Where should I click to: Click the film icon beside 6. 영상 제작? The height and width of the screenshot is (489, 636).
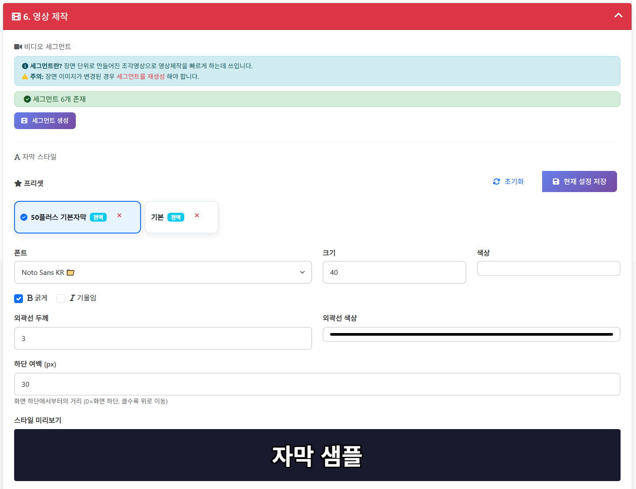[x=16, y=17]
